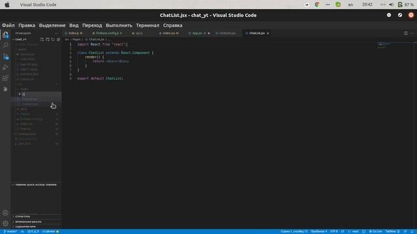Synchronize changes from the status bar
The image size is (417, 234).
[22, 231]
